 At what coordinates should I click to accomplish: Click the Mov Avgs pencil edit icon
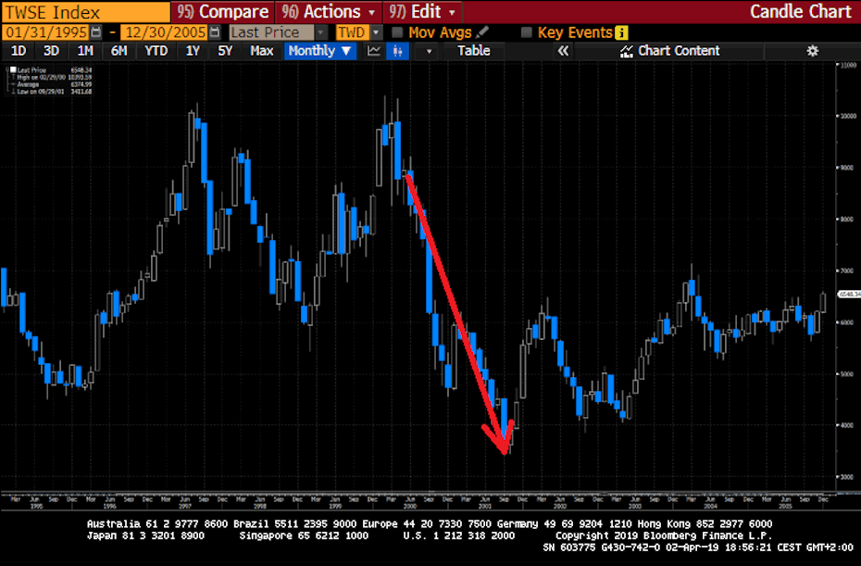coord(482,31)
